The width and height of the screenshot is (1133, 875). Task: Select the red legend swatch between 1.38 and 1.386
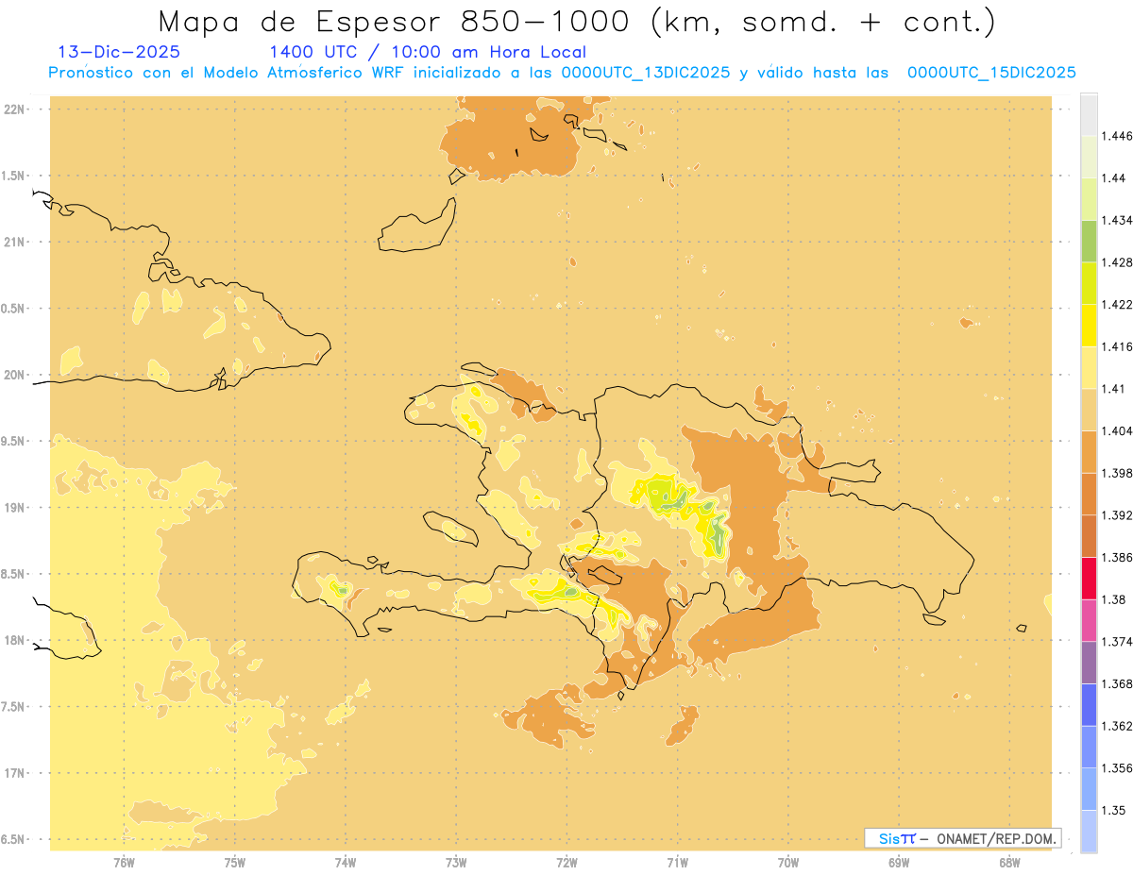1089,578
